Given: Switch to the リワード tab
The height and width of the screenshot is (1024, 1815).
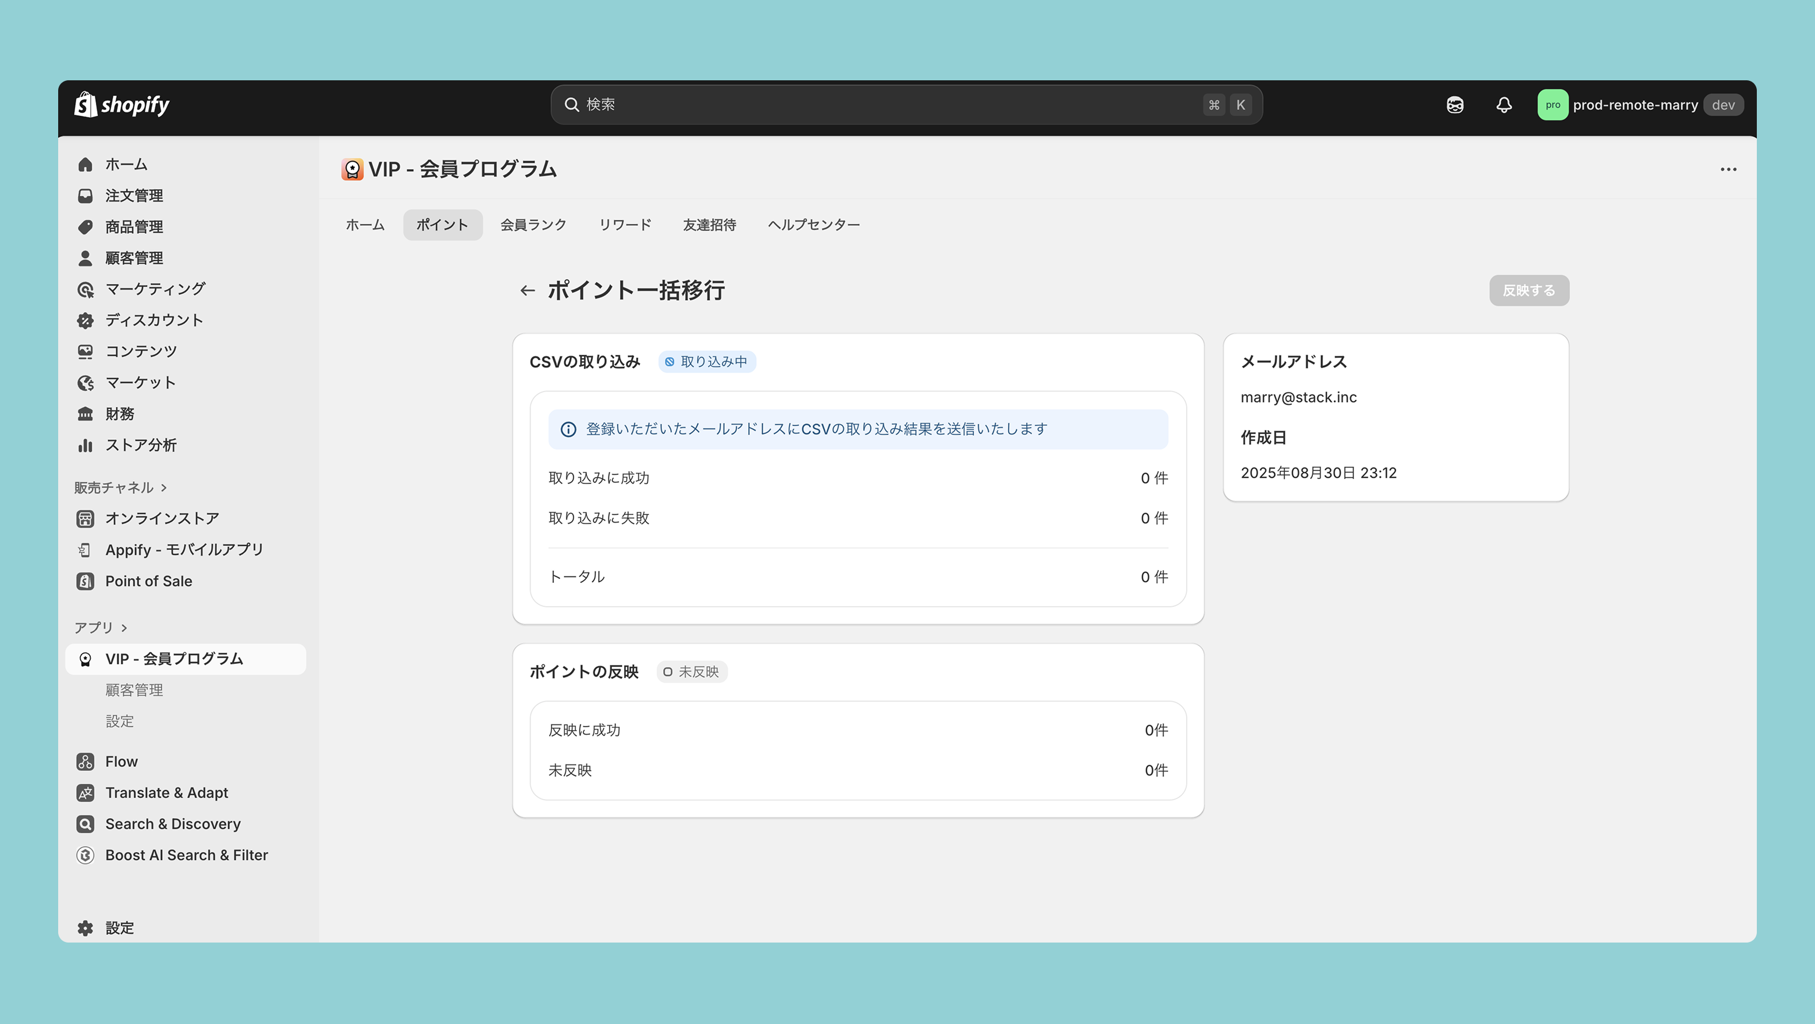Looking at the screenshot, I should click(x=624, y=225).
